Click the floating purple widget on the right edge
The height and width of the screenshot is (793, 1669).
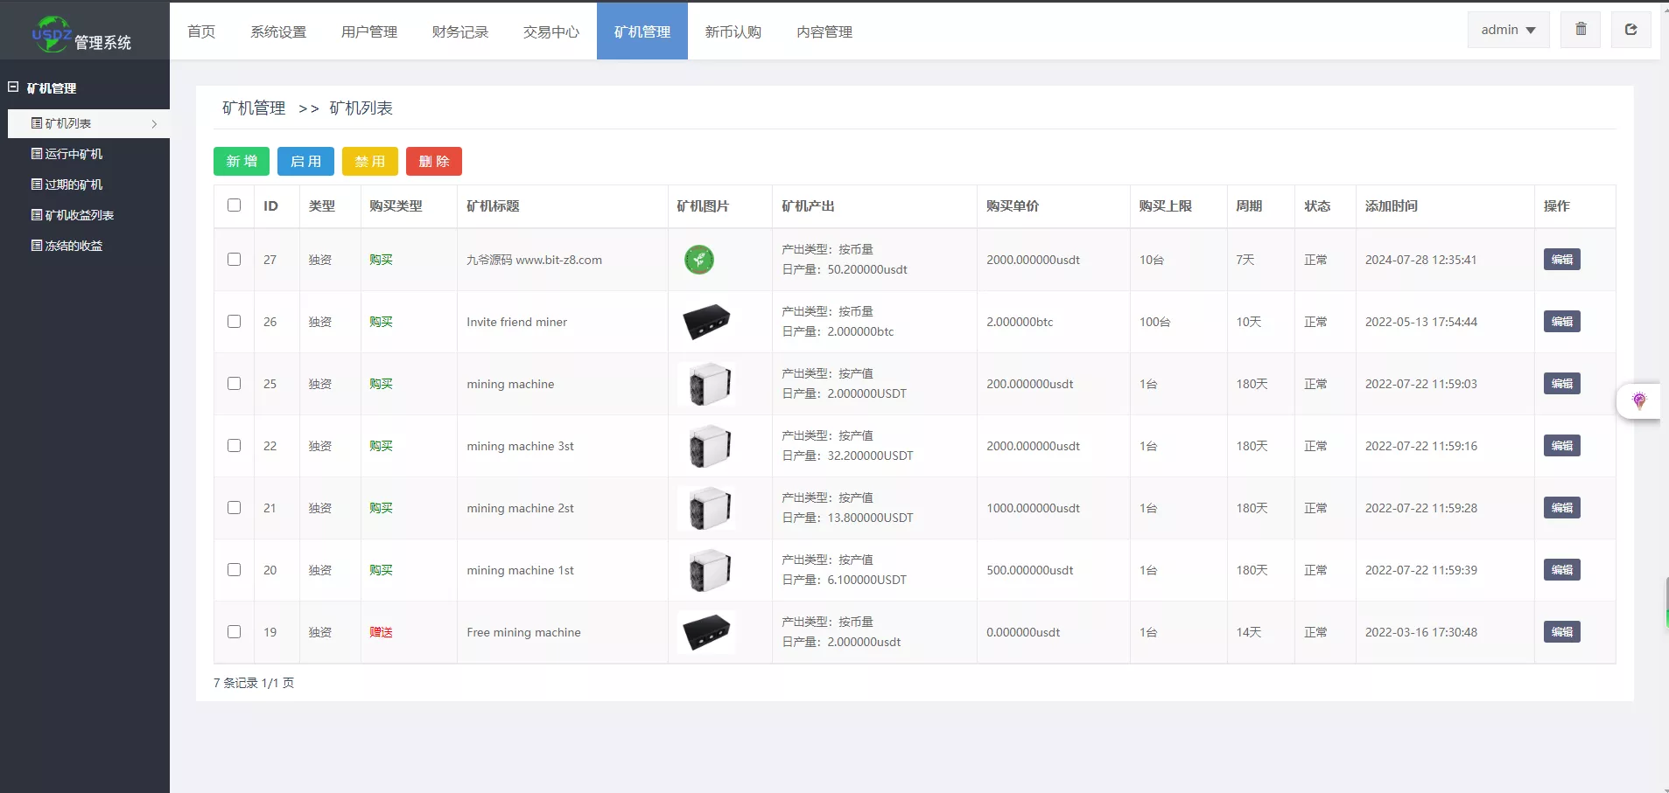pos(1640,401)
